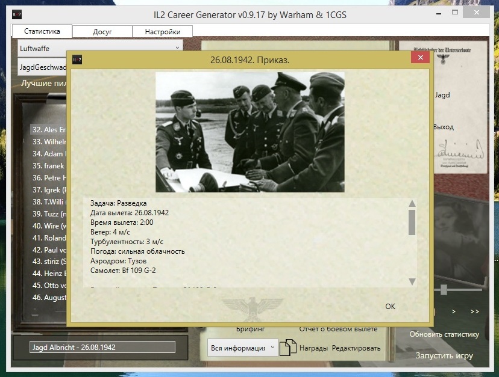This screenshot has height=377, width=499.
Task: Click the Аэродром: Тузов line
Action: pyautogui.click(x=118, y=261)
